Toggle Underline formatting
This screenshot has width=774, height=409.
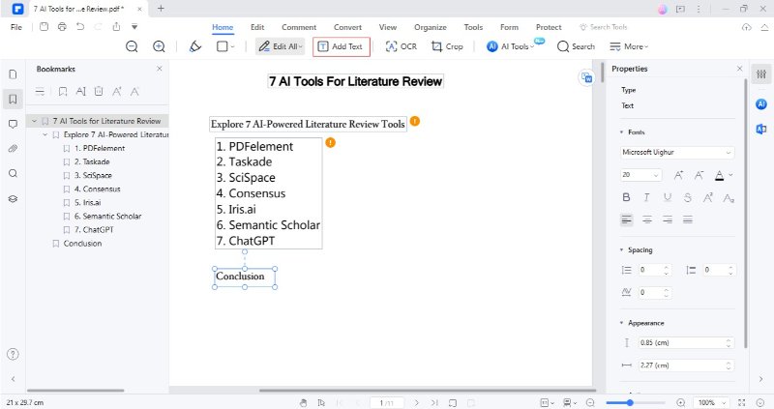coord(668,197)
